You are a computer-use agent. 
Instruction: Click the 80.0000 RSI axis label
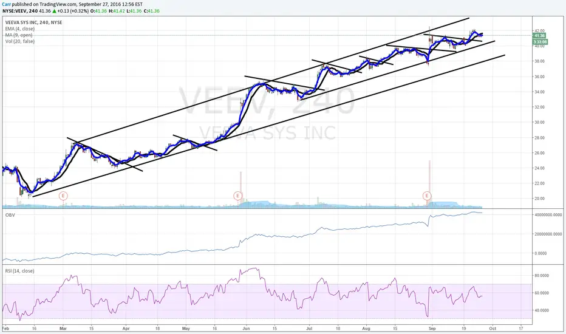[542, 275]
